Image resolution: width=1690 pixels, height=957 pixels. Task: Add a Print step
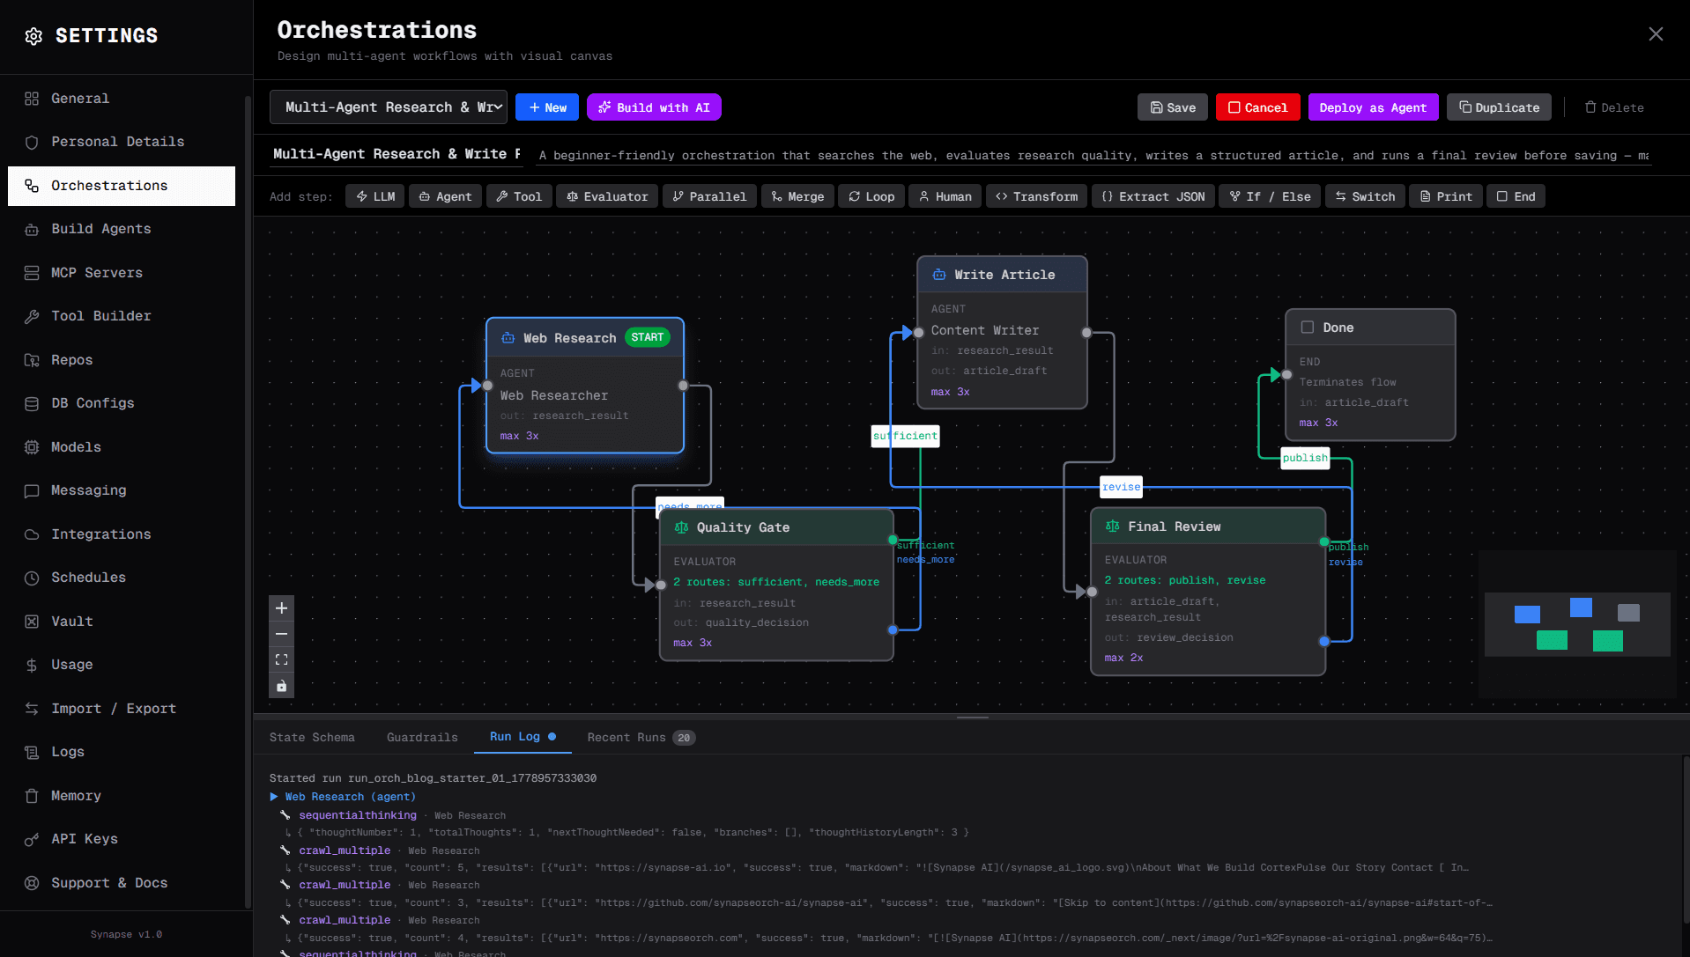pyautogui.click(x=1446, y=196)
